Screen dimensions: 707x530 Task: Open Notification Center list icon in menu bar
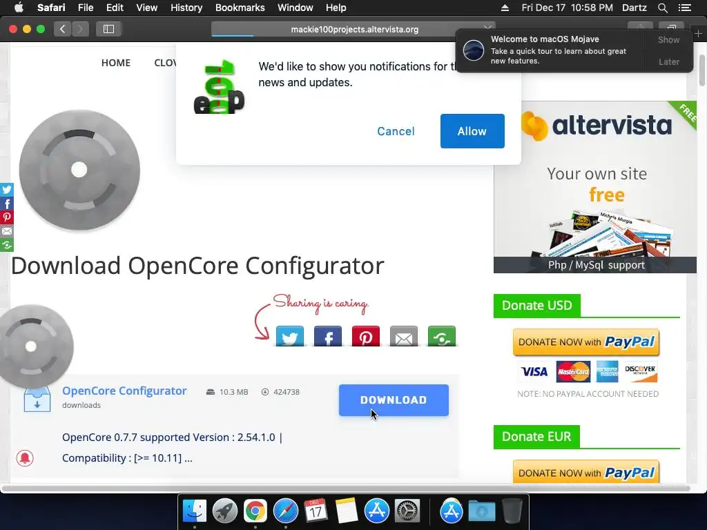684,8
